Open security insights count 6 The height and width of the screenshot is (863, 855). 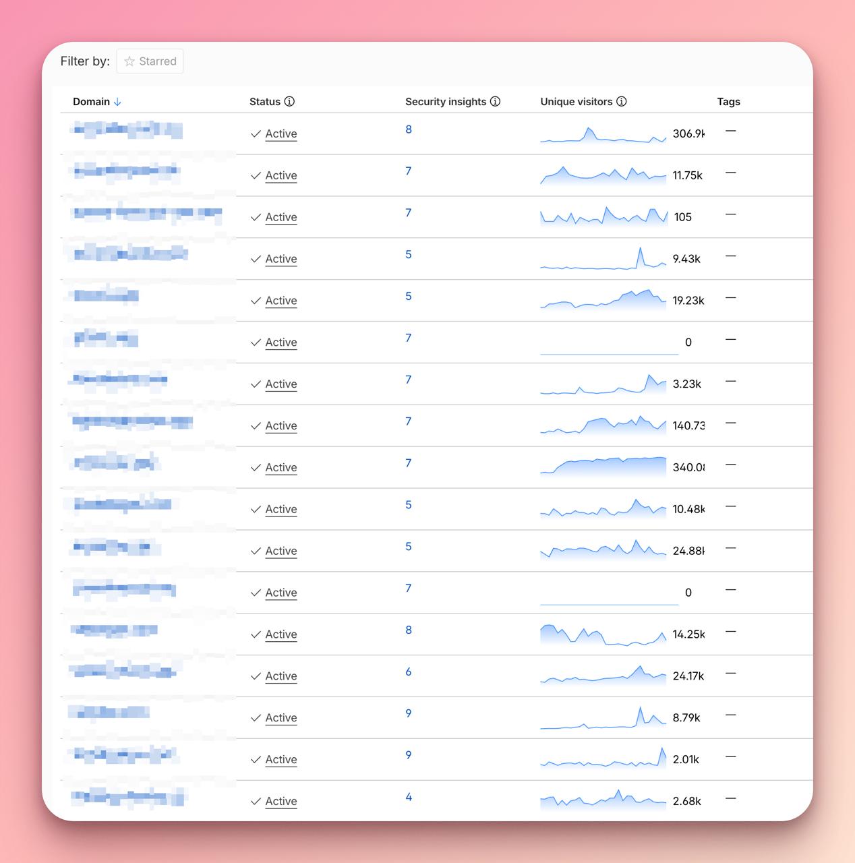click(x=409, y=672)
